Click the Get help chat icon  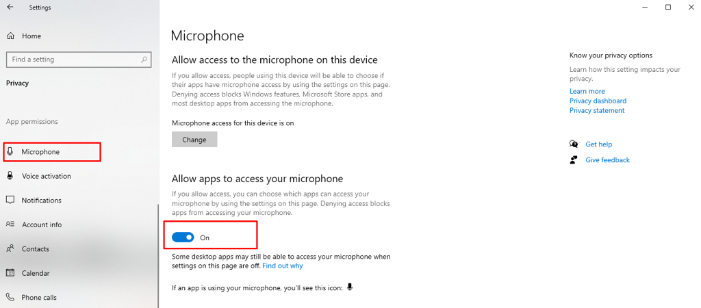[574, 144]
